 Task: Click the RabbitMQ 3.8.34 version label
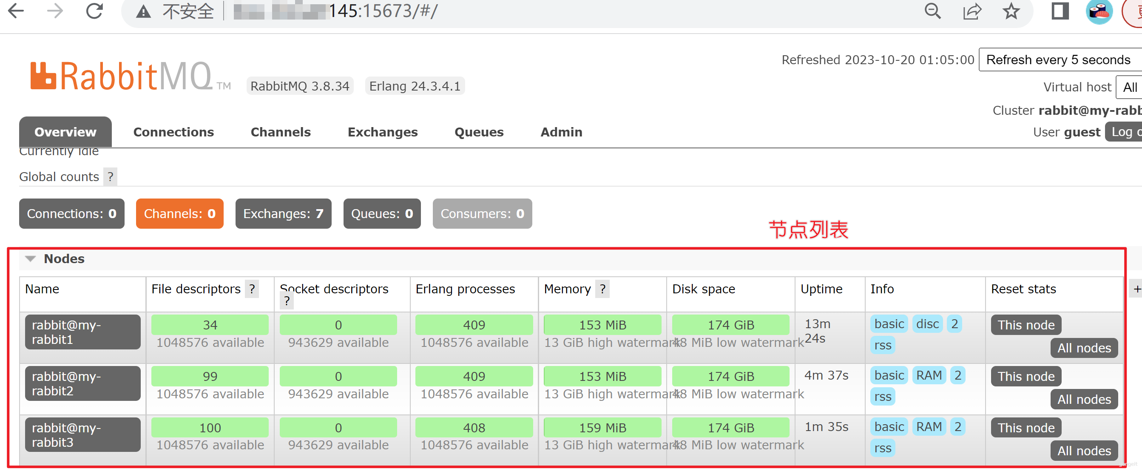pyautogui.click(x=300, y=86)
